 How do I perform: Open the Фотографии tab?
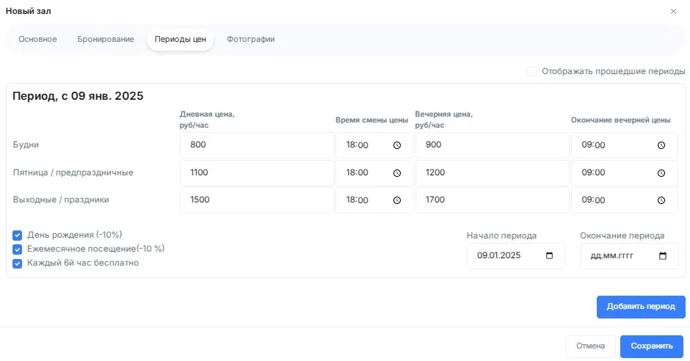(x=250, y=39)
